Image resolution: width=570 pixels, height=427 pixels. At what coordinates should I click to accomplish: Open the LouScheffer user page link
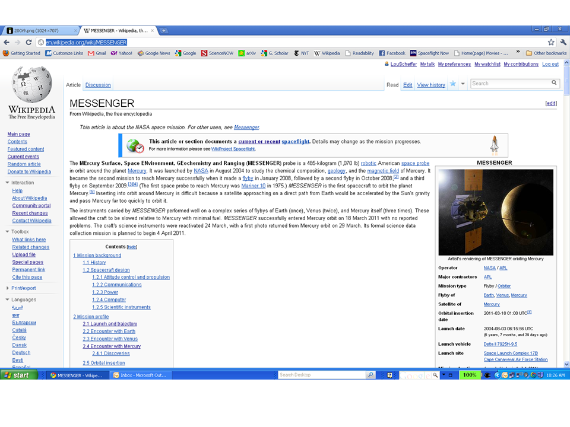404,64
